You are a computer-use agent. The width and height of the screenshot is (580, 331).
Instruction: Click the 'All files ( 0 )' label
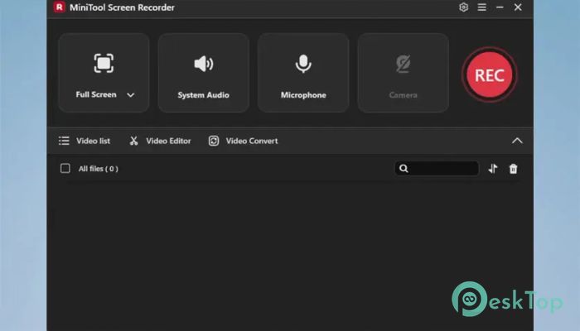tap(99, 169)
